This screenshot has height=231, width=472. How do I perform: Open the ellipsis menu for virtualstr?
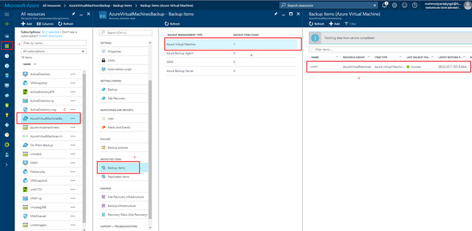coord(73,154)
